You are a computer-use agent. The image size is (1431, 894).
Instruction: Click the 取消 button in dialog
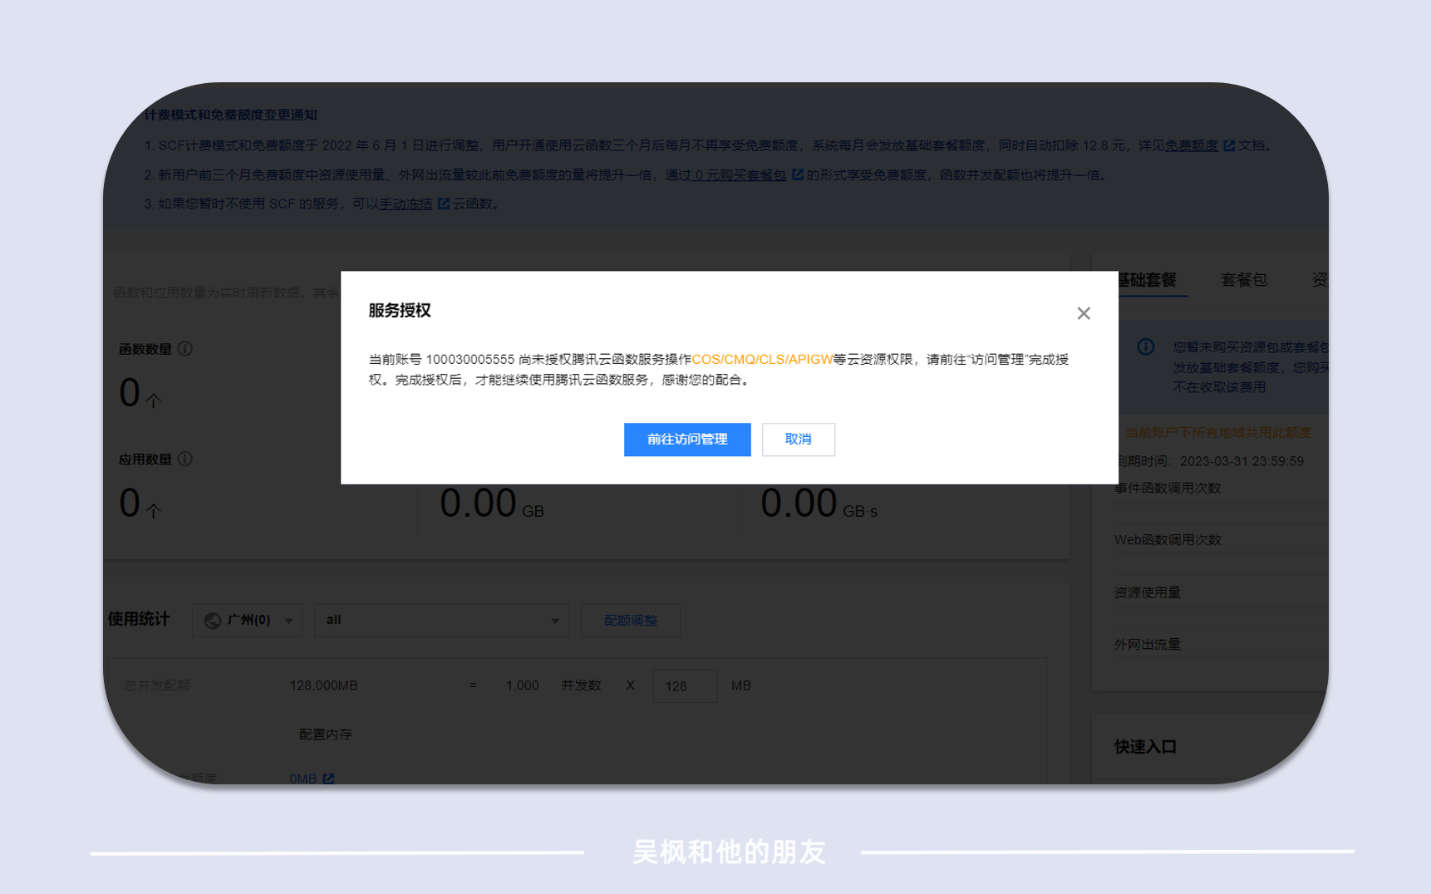[799, 440]
